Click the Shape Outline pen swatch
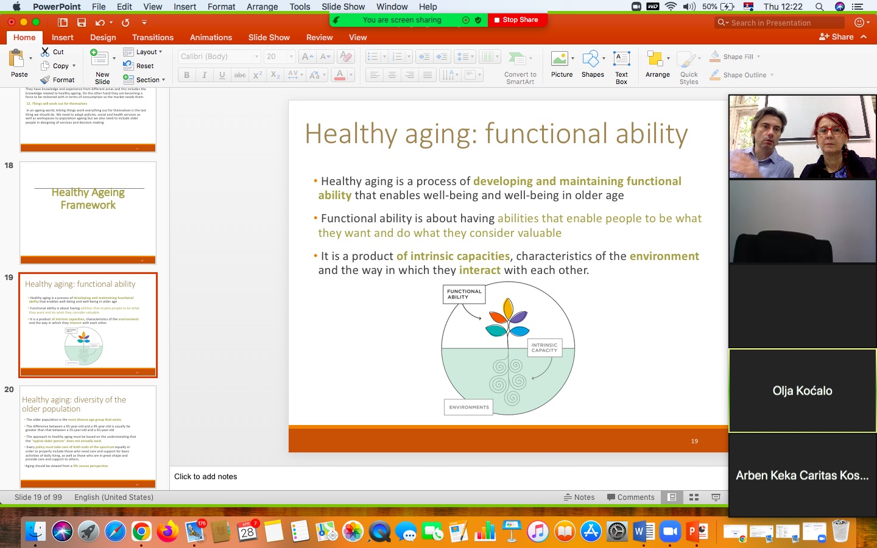 [715, 75]
